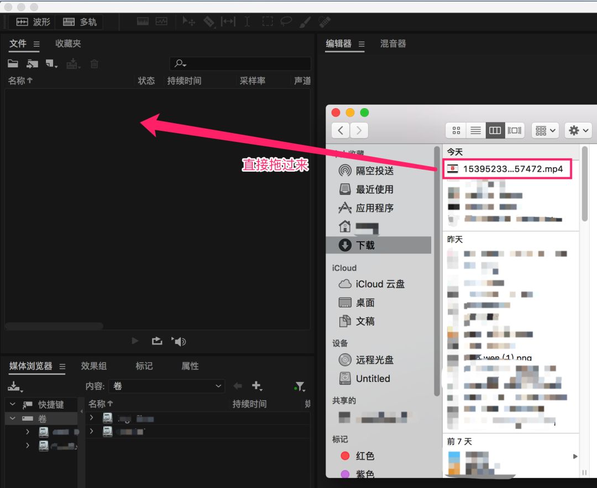This screenshot has width=597, height=488.
Task: Click the Files panel horizontal scrollbar
Action: click(54, 326)
